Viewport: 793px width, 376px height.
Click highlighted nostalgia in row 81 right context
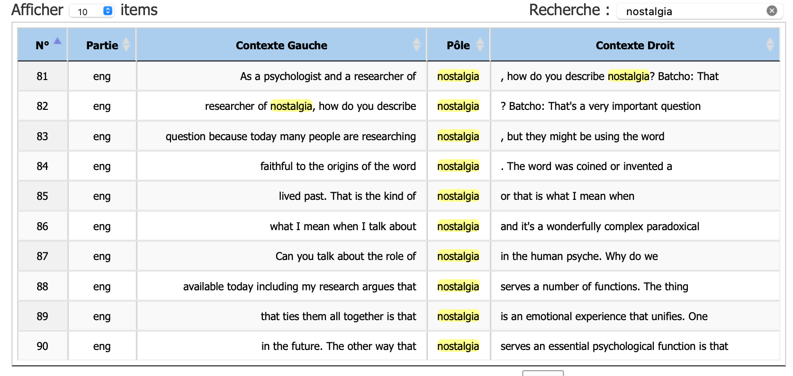pyautogui.click(x=628, y=76)
